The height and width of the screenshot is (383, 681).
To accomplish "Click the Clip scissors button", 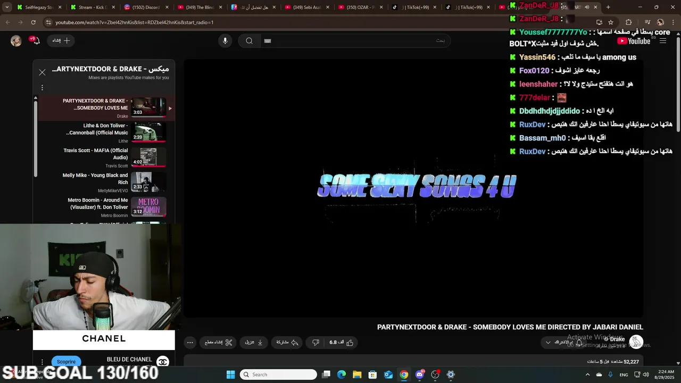I will tap(219, 342).
